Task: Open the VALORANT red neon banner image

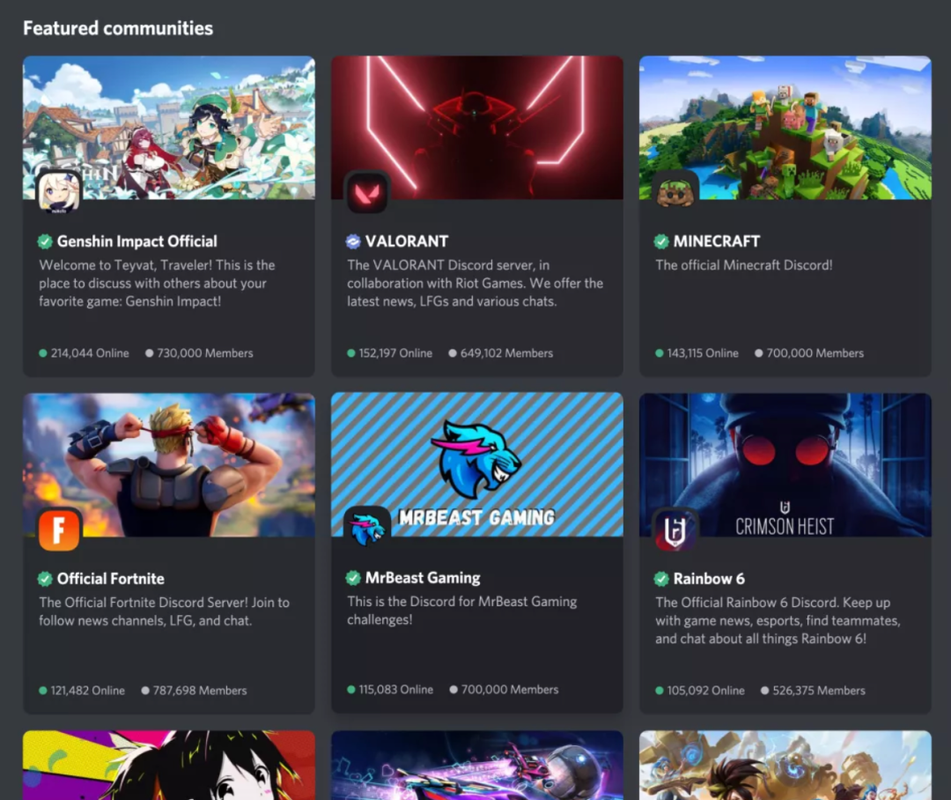Action: click(x=476, y=128)
